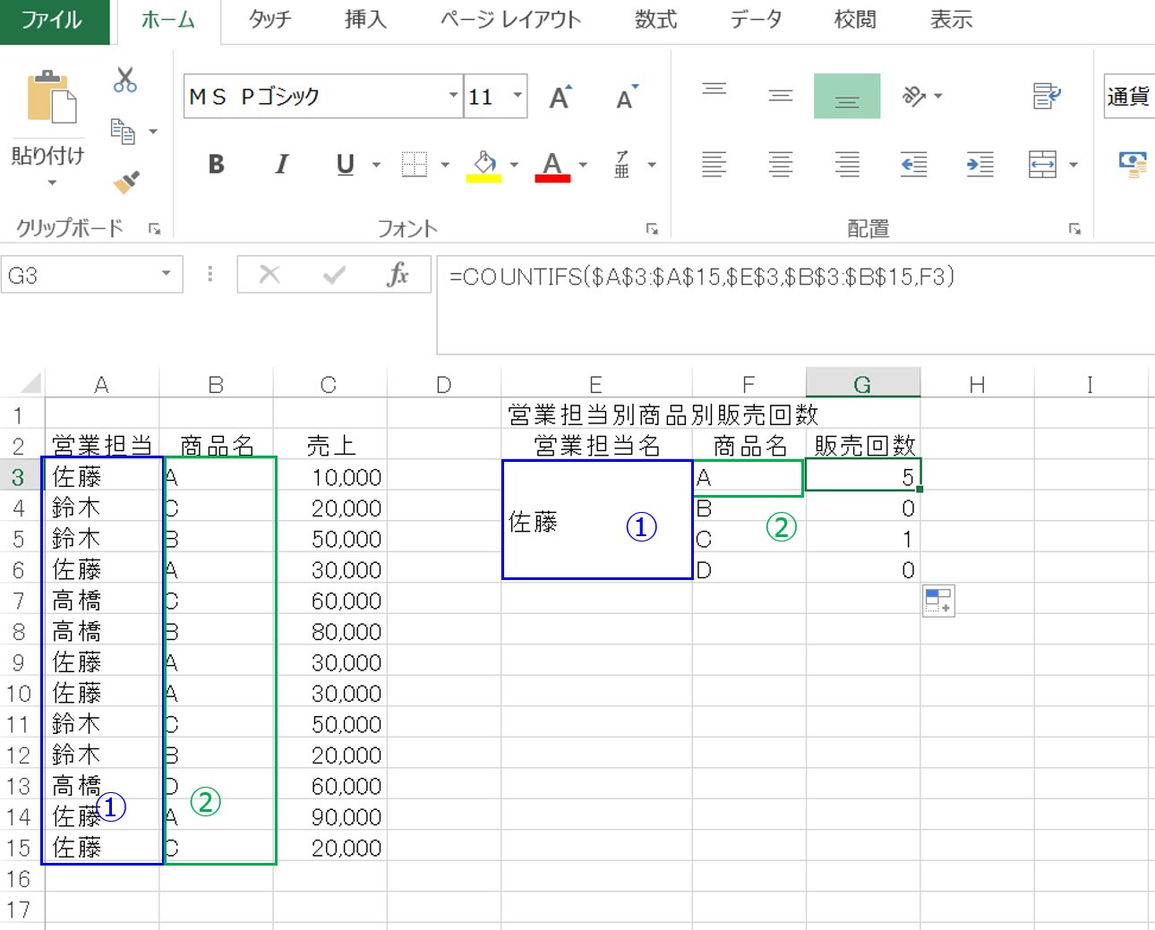
Task: Click the Increase Font Size icon
Action: [560, 97]
